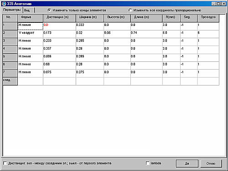Click the Ширина (m) column header
Screen dimensions: 228x171
click(x=90, y=18)
